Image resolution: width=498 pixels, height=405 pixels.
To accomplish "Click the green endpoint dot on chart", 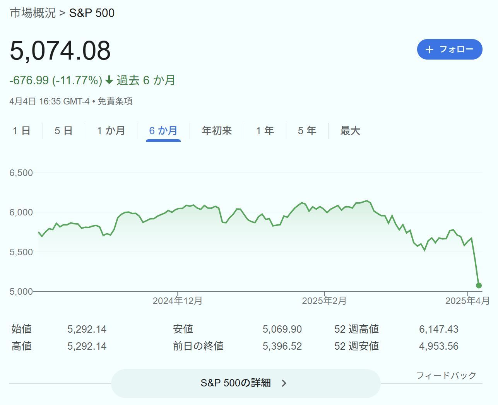I will pos(479,285).
